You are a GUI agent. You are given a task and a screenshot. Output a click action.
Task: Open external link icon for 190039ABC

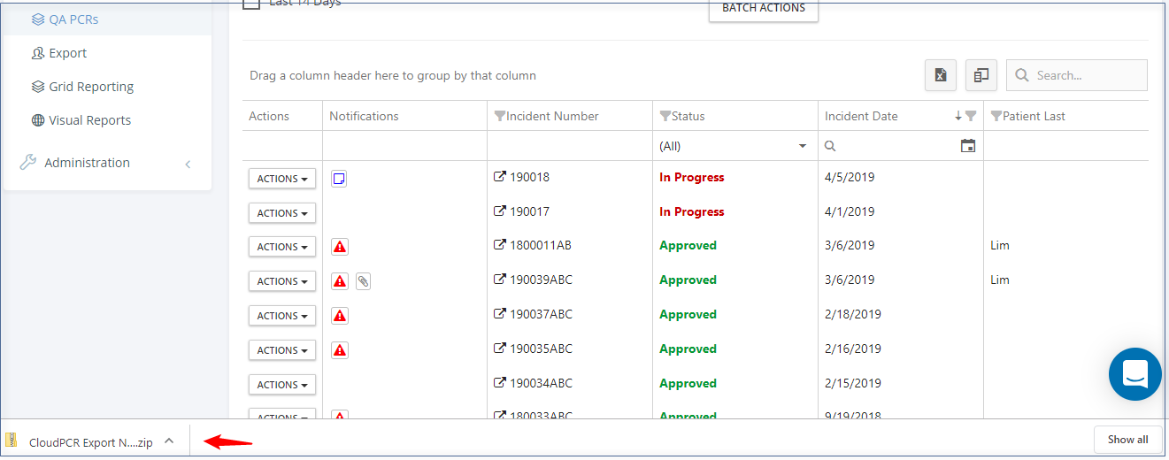tap(499, 280)
